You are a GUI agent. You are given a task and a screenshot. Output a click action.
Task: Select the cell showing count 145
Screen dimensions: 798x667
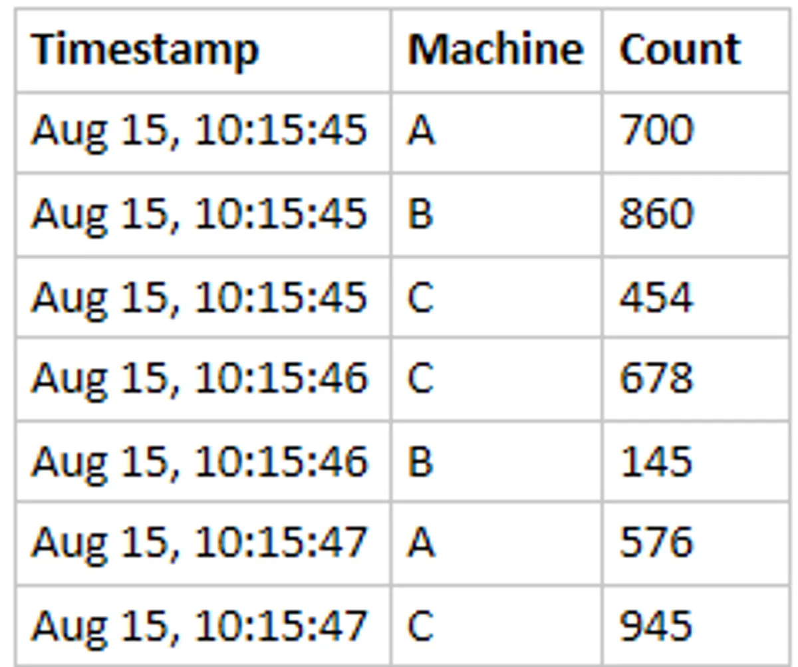tap(656, 462)
